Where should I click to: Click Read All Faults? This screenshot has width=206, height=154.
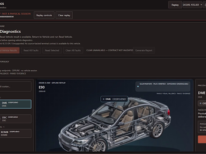point(31,50)
